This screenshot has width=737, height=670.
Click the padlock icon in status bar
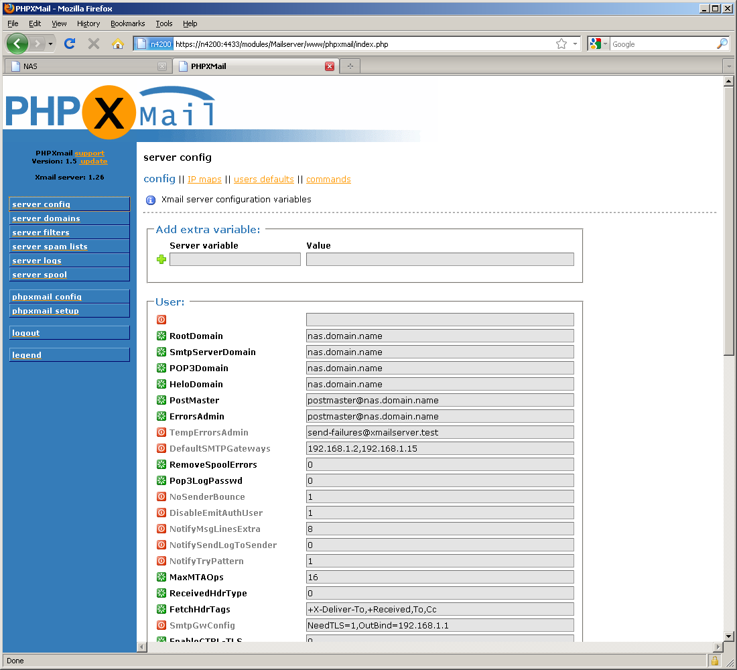714,661
